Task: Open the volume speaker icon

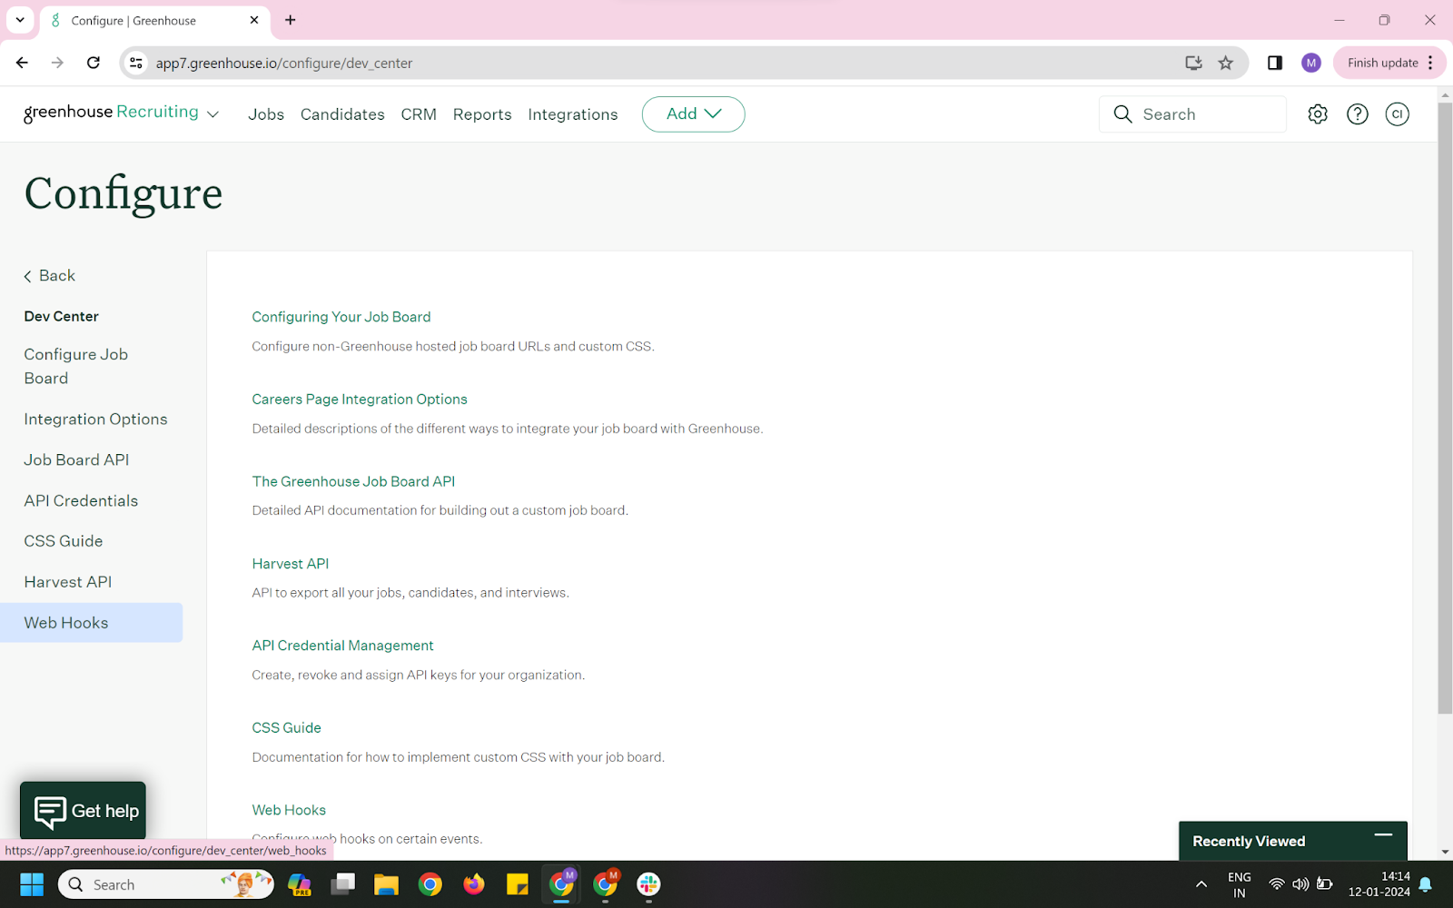Action: pyautogui.click(x=1300, y=884)
